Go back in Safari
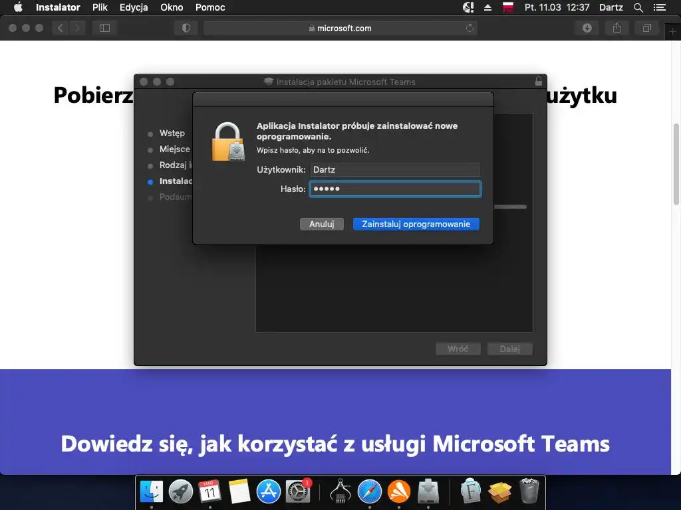The image size is (681, 510). pos(61,28)
